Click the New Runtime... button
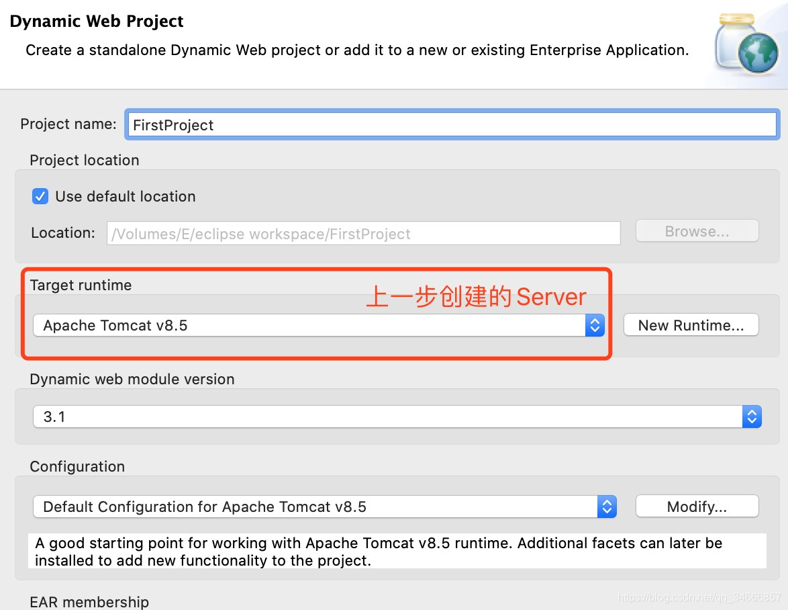This screenshot has width=788, height=610. (691, 325)
